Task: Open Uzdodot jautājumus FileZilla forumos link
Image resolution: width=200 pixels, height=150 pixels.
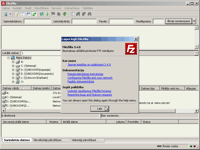Action: click(x=89, y=91)
